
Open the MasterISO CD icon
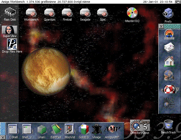point(132,13)
